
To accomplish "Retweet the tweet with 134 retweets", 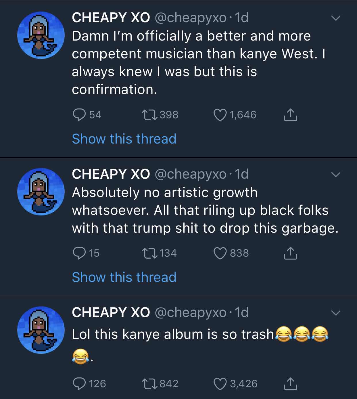I will pos(149,253).
